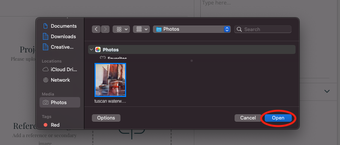Click the Network globe icon
Image resolution: width=340 pixels, height=145 pixels.
pos(46,80)
